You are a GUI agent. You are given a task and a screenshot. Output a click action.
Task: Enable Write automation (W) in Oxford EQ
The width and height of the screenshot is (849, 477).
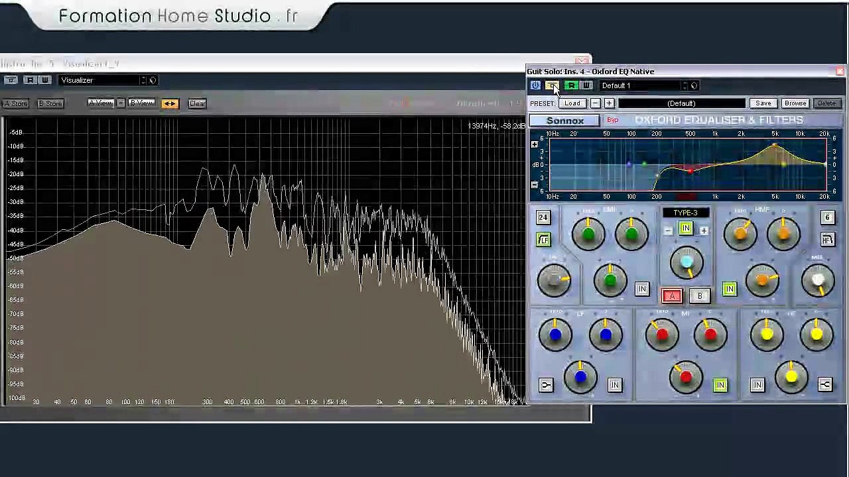point(586,85)
